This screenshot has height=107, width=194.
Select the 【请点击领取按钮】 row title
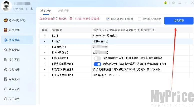pos(63,69)
